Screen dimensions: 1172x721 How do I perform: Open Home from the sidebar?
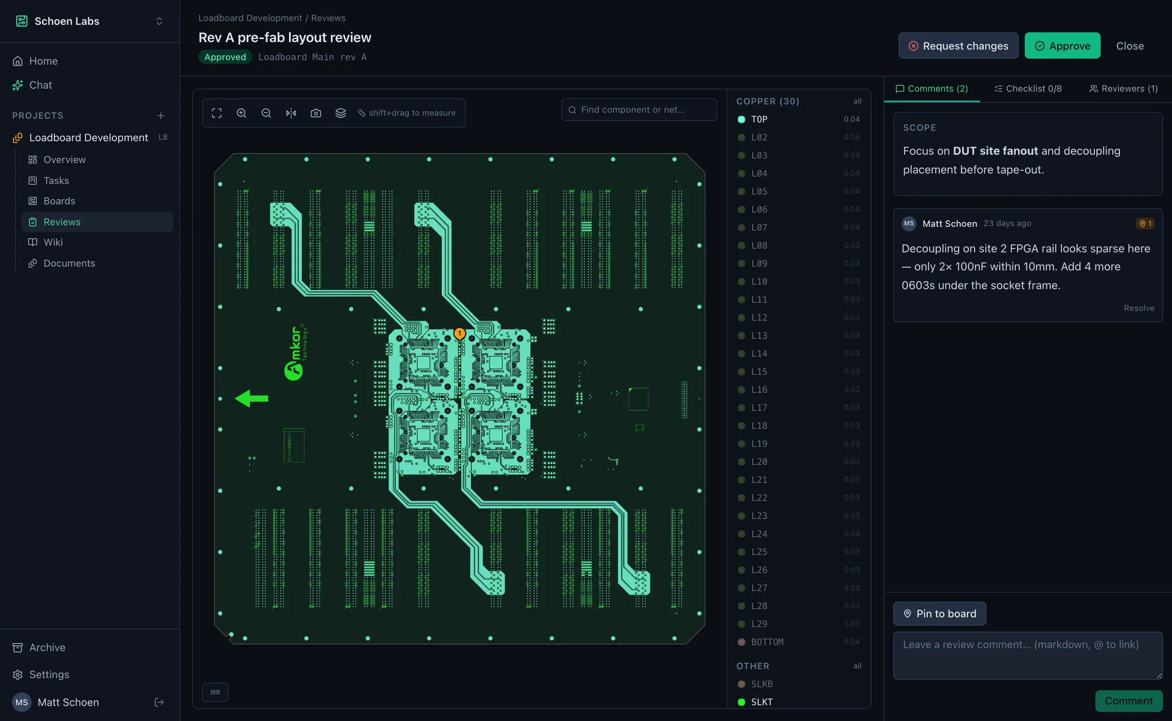click(89, 61)
